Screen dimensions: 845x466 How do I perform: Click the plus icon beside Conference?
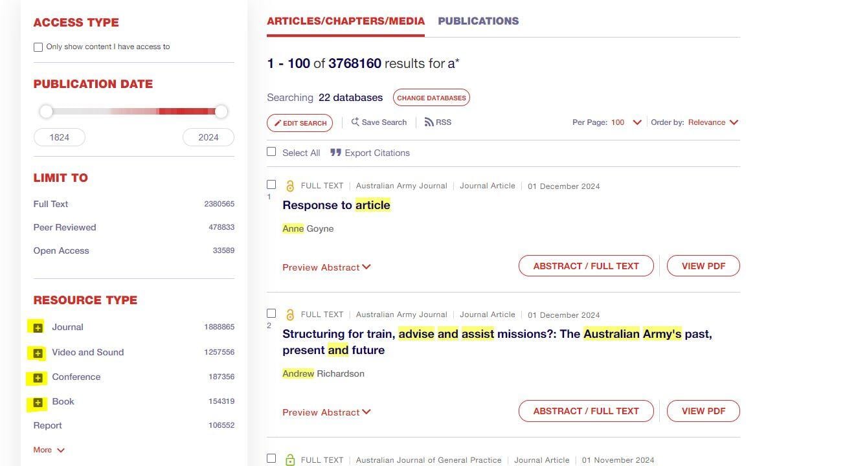click(x=38, y=377)
